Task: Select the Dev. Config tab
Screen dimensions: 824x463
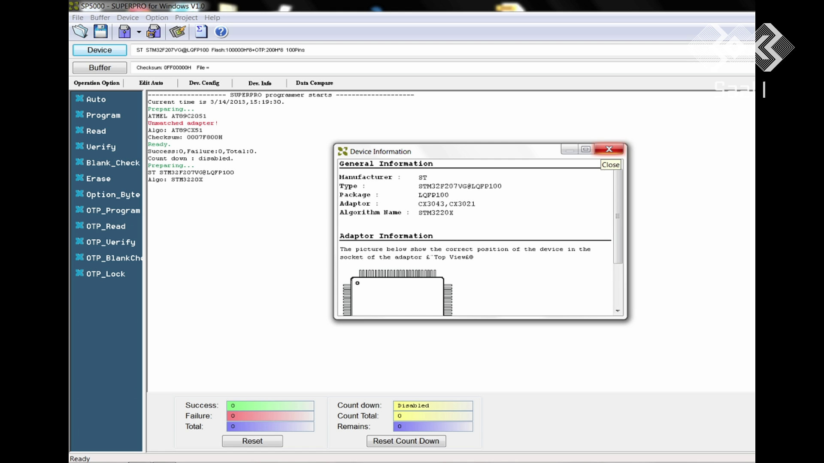Action: pyautogui.click(x=204, y=83)
